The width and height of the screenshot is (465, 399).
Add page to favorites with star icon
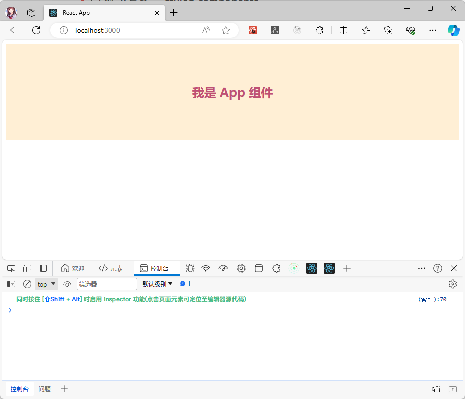(226, 30)
